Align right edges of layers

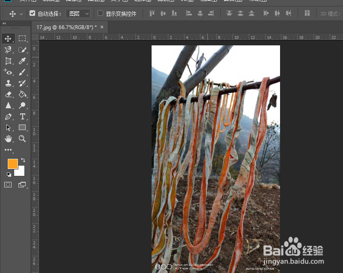(x=211, y=14)
